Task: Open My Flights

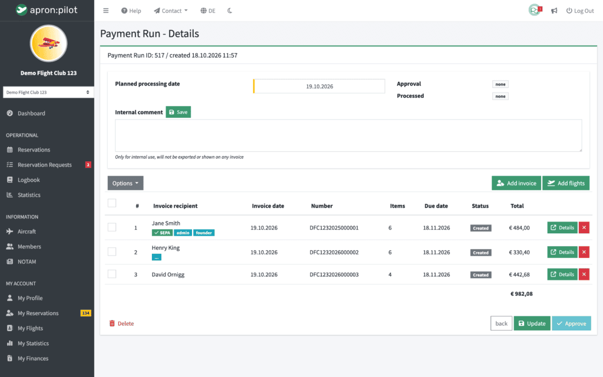Action: [x=30, y=328]
